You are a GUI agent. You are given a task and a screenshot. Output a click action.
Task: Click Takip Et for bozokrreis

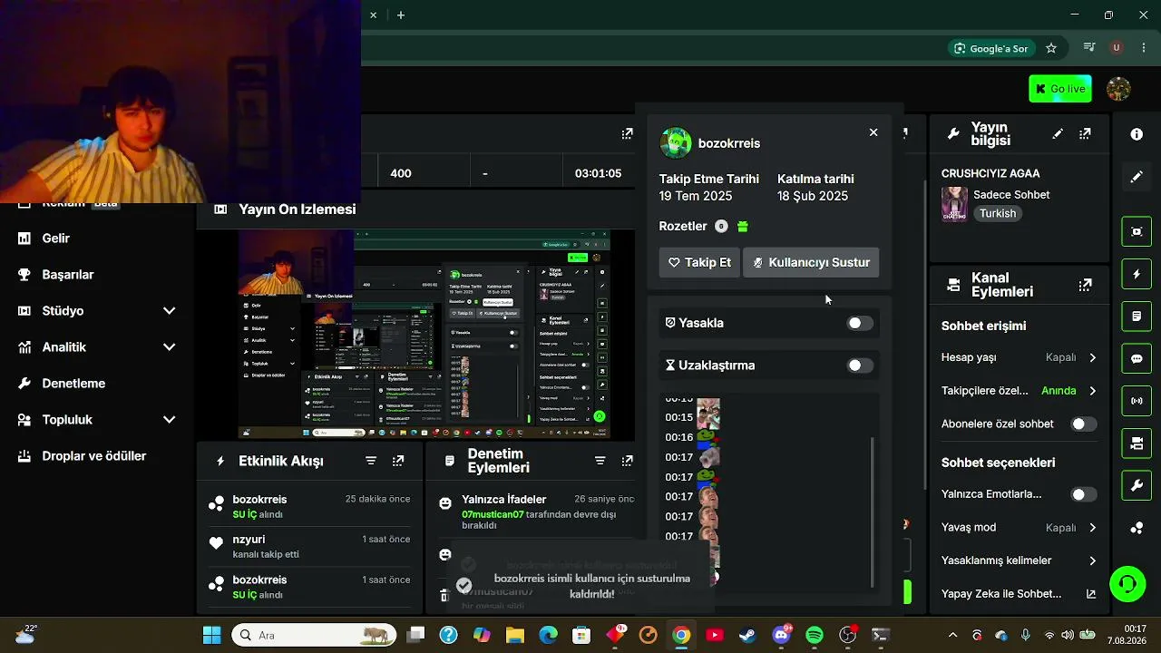pyautogui.click(x=699, y=262)
